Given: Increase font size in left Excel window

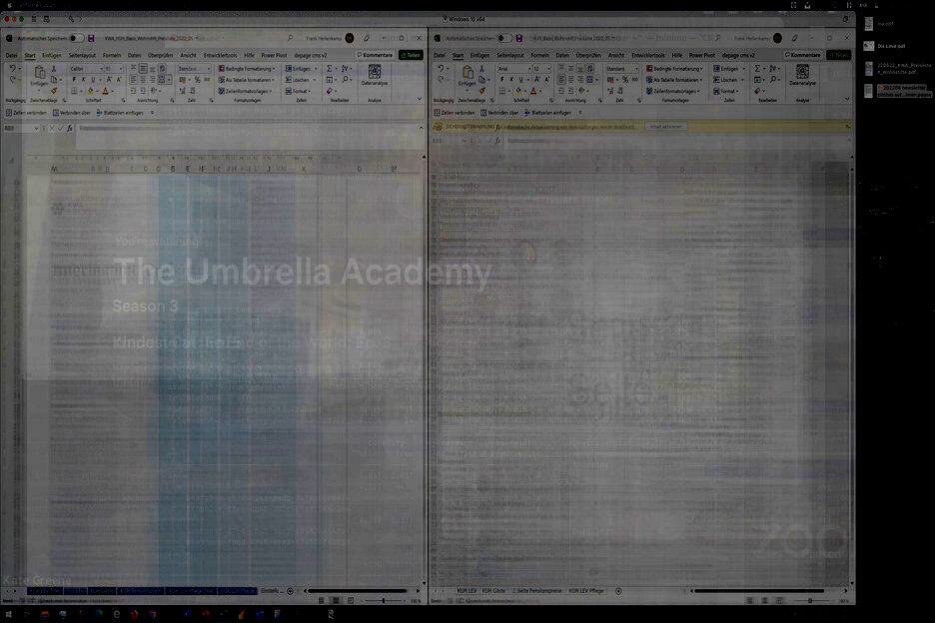Looking at the screenshot, I should (x=109, y=80).
